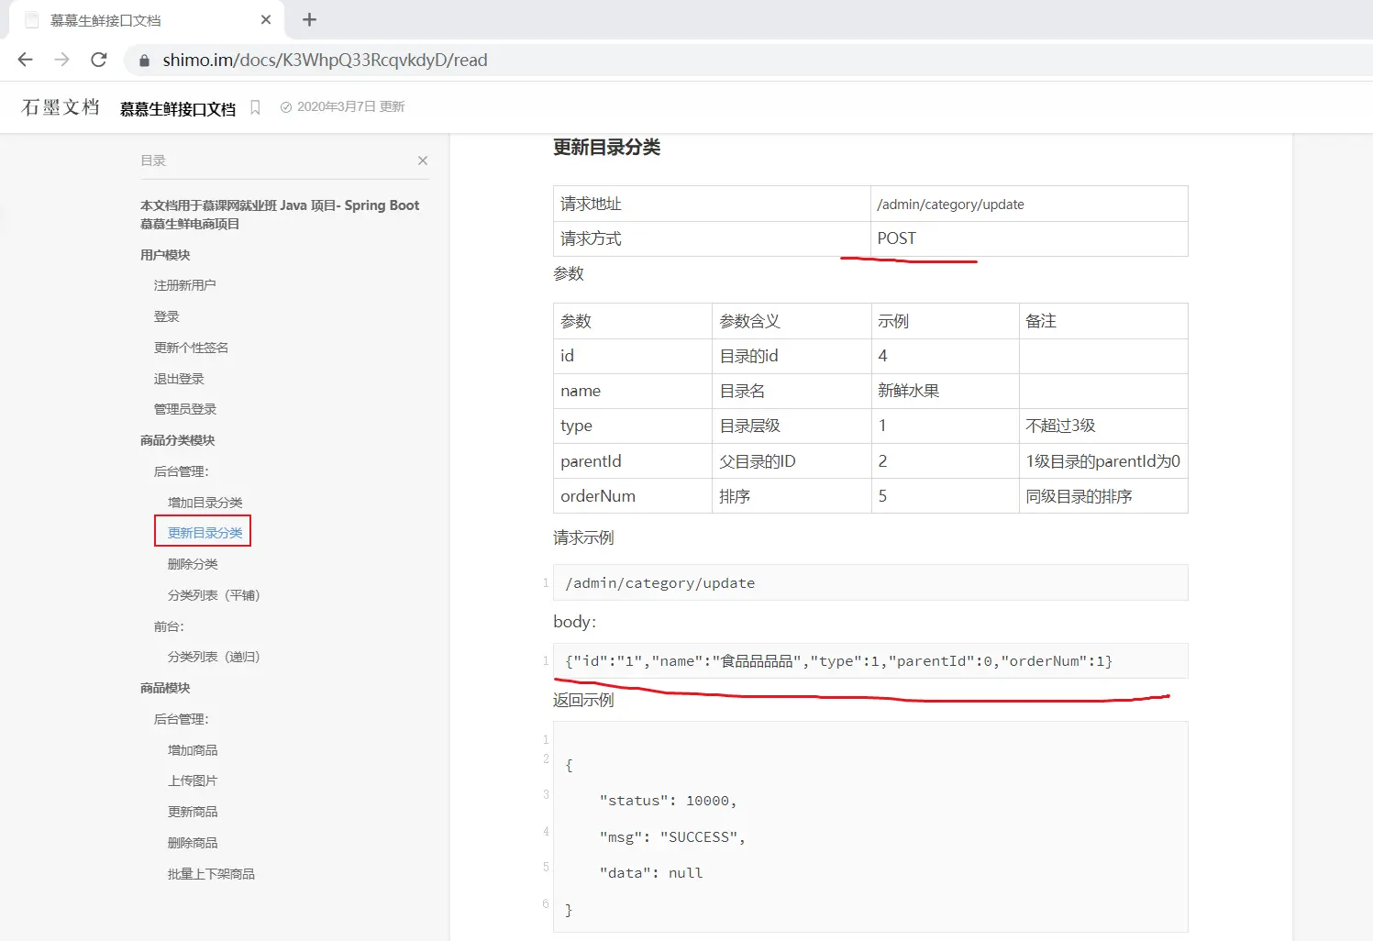Image resolution: width=1373 pixels, height=941 pixels.
Task: Go to 用户模块 section in outline
Action: click(165, 255)
